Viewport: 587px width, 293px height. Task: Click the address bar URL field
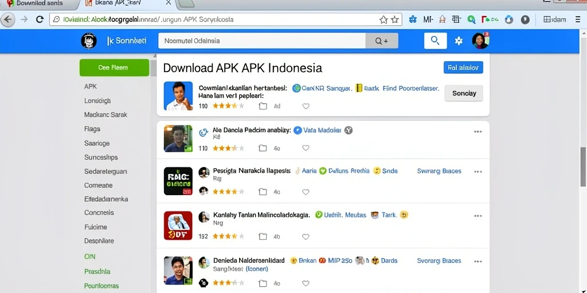226,19
